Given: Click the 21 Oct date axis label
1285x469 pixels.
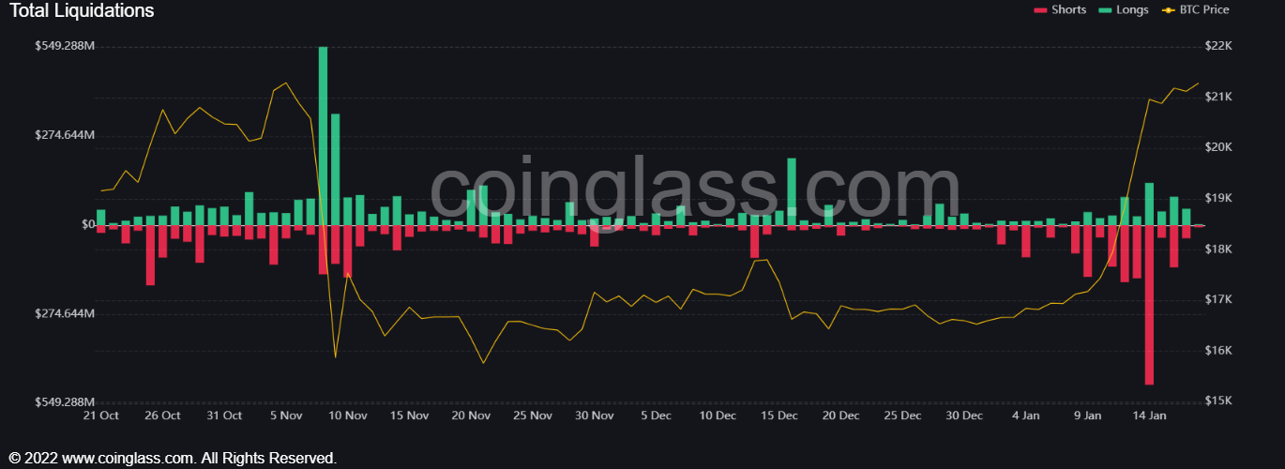Looking at the screenshot, I should (101, 416).
